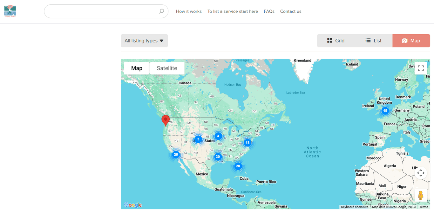Switch to Grid view
This screenshot has width=434, height=213.
(336, 41)
